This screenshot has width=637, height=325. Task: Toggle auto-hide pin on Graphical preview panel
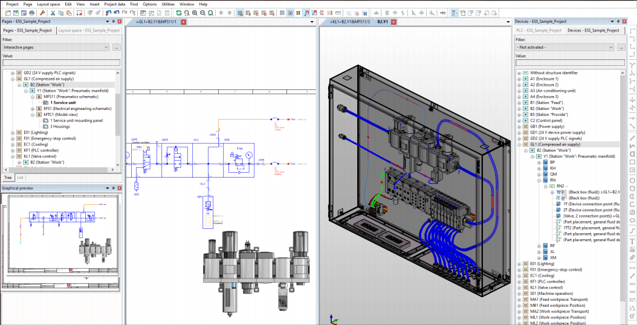(x=113, y=188)
